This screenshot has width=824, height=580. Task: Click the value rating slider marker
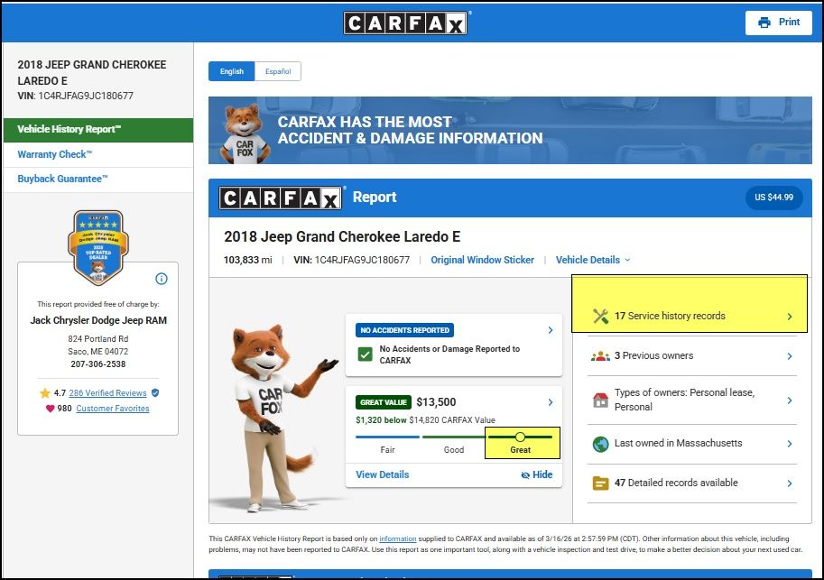pyautogui.click(x=520, y=437)
